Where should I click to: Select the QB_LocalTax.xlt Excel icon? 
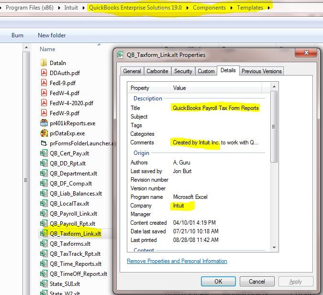point(44,203)
